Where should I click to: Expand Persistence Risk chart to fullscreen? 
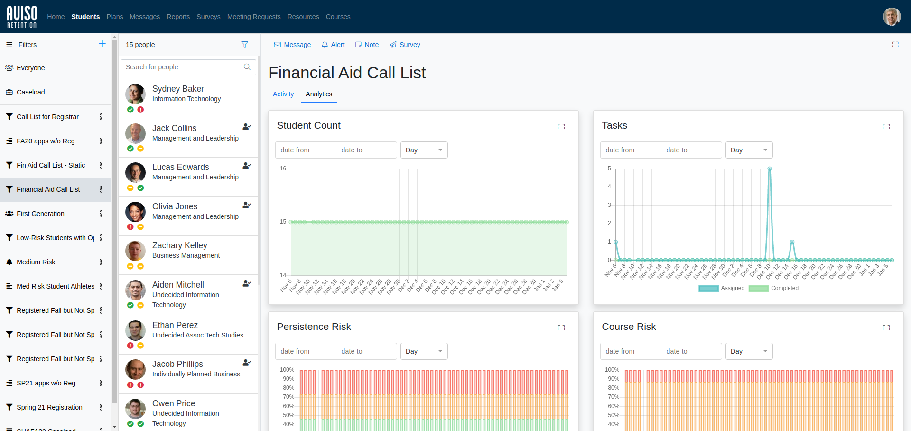[561, 328]
